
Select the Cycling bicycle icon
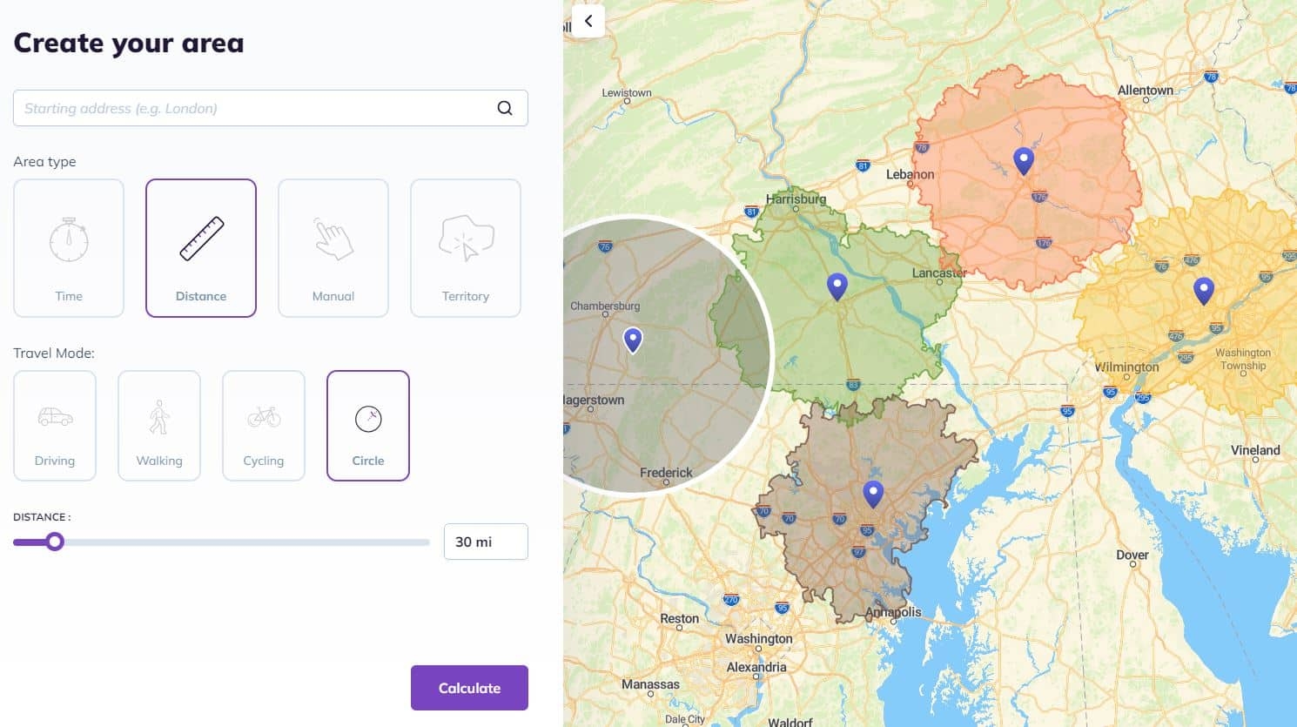(264, 416)
